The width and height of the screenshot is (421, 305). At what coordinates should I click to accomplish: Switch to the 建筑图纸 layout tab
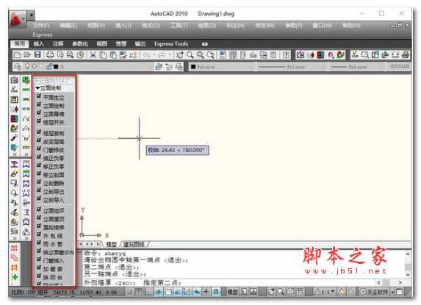(134, 244)
